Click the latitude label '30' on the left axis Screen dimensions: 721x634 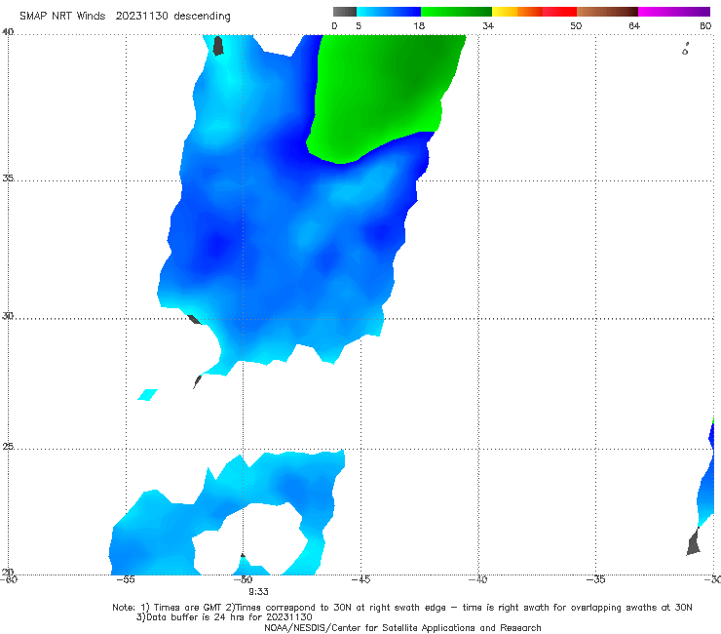[x=8, y=316]
